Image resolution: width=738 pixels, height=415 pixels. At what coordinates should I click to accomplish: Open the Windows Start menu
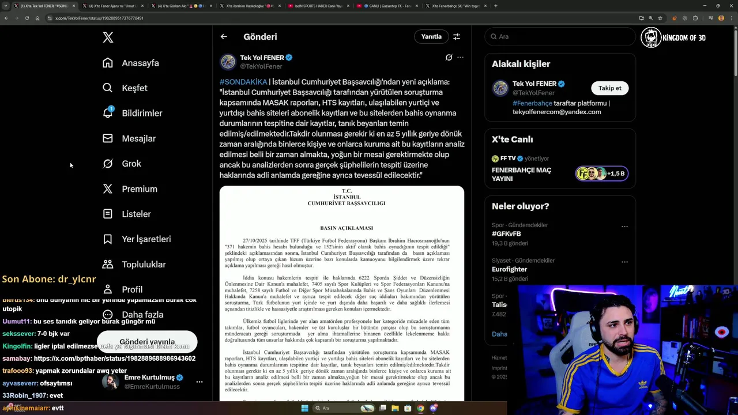[304, 408]
